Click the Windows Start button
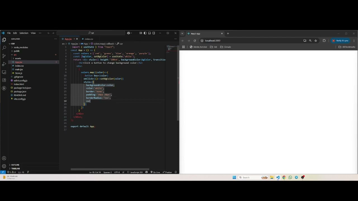Viewport: 358px width, 201px height. tap(234, 177)
